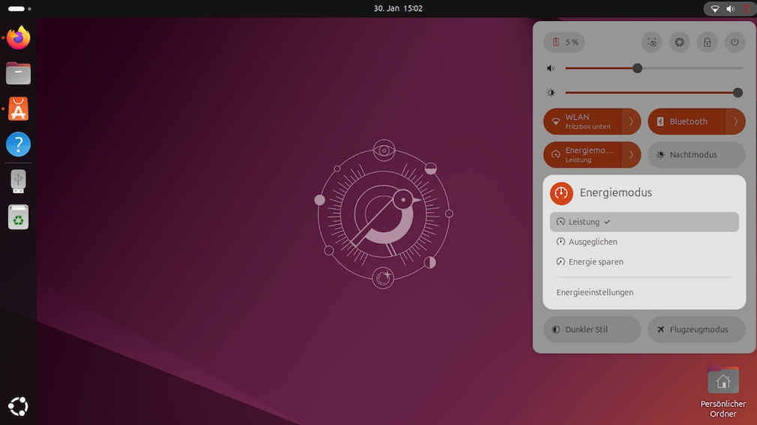This screenshot has height=425, width=757.
Task: Open the power off menu icon
Action: (735, 43)
